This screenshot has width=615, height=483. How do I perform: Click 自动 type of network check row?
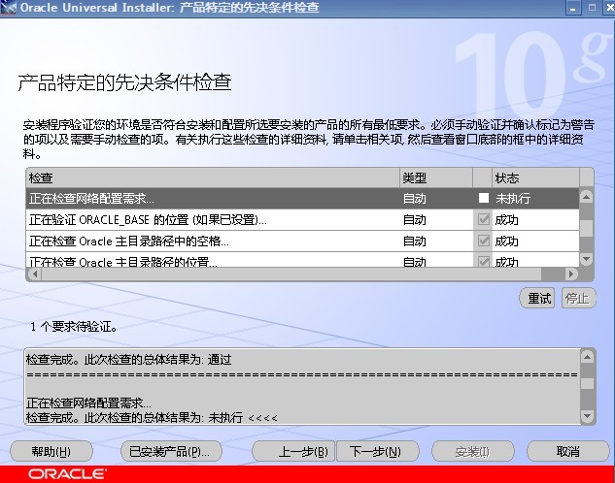415,199
